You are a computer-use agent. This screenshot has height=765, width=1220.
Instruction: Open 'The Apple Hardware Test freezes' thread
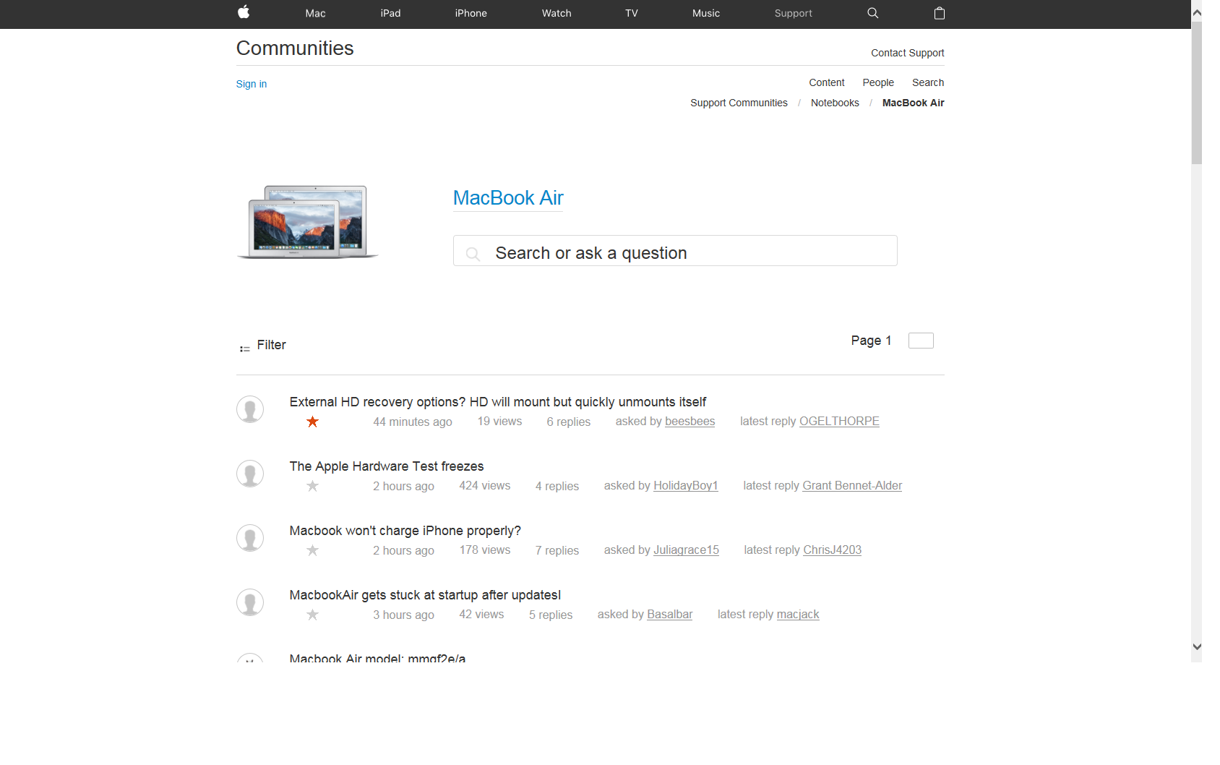(x=387, y=466)
